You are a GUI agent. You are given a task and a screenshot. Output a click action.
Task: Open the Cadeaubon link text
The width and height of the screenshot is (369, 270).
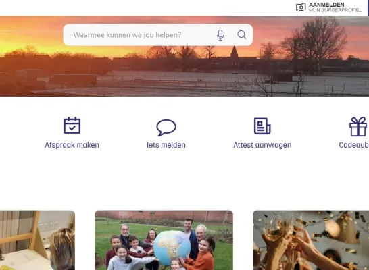pos(353,145)
